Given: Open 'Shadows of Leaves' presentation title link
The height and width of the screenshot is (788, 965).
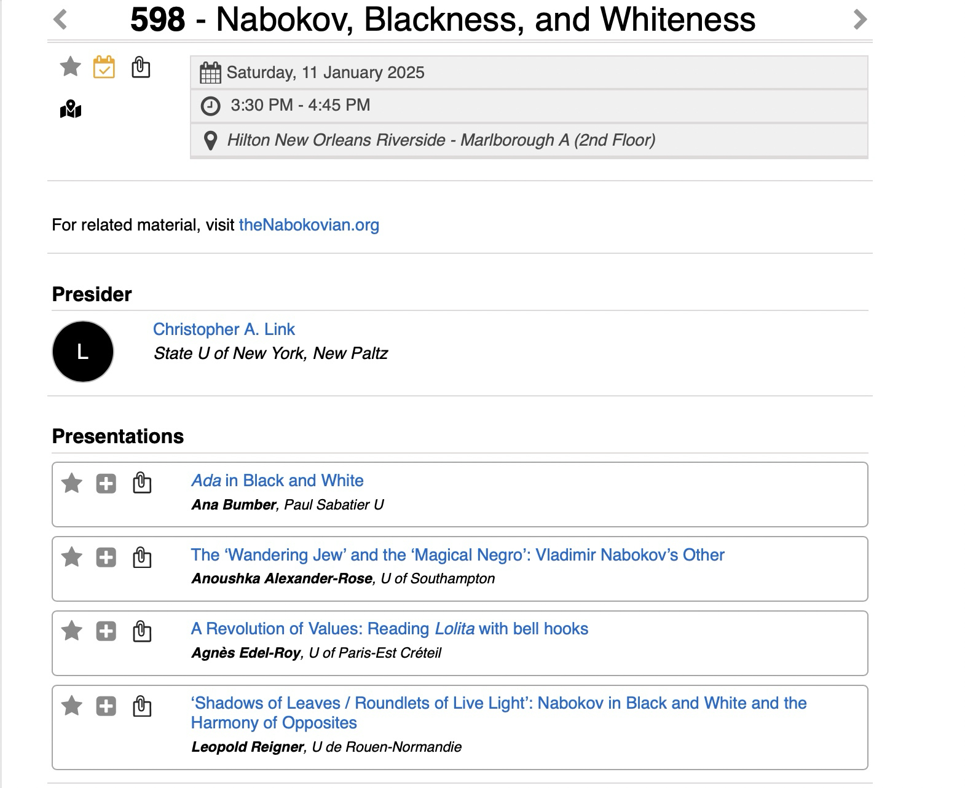Looking at the screenshot, I should tap(498, 703).
